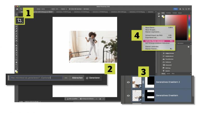Open three-dot options in the generate bar
The height and width of the screenshot is (113, 200).
click(66, 78)
